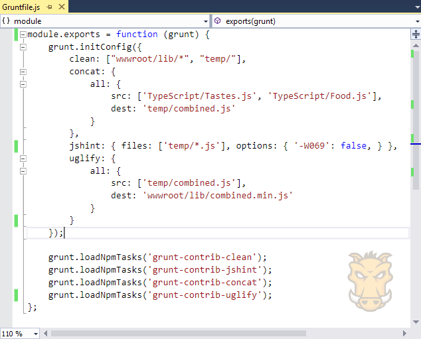The height and width of the screenshot is (339, 421).
Task: Open the 110 % zoom level dropdown
Action: (x=36, y=334)
